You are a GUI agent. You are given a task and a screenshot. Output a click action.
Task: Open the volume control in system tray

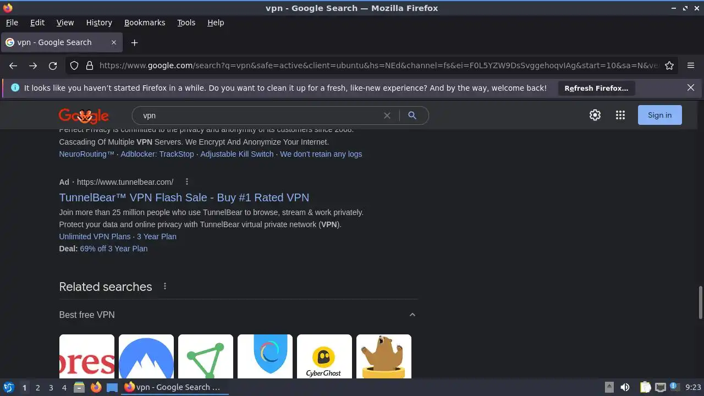point(625,387)
